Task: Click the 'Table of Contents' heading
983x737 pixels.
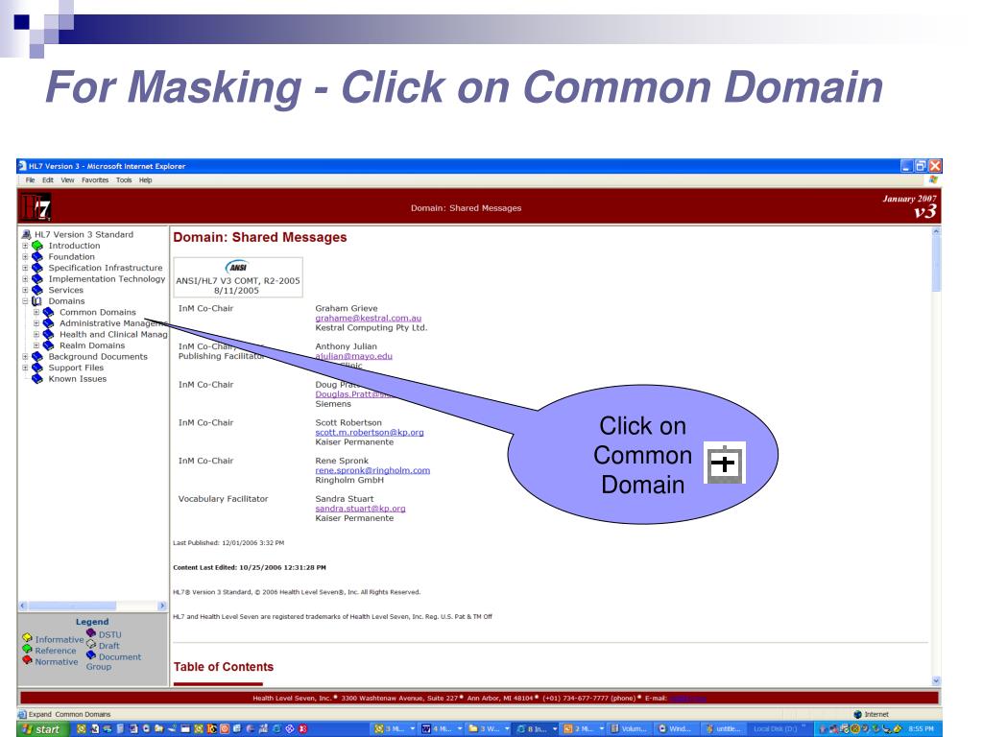Action: click(x=223, y=667)
